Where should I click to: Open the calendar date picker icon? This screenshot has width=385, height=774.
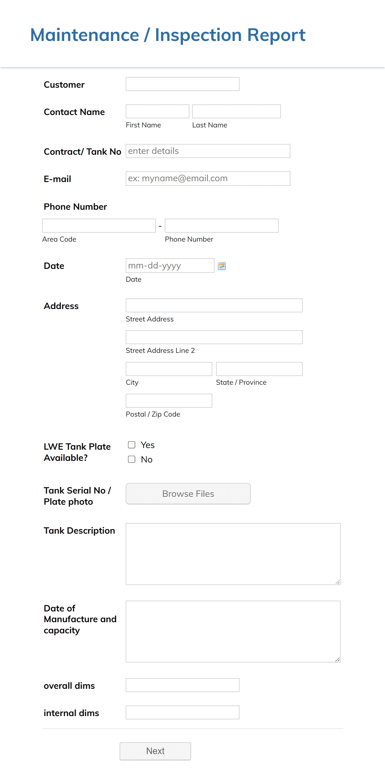point(222,266)
